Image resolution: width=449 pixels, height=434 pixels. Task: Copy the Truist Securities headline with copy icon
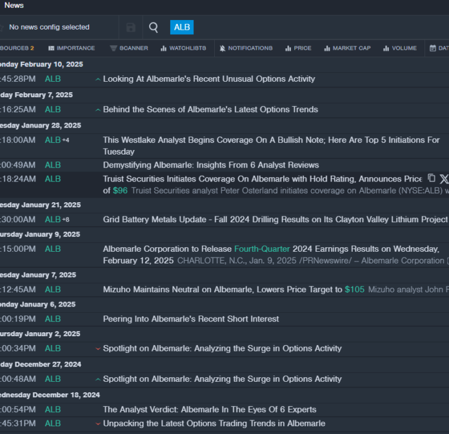click(x=432, y=178)
